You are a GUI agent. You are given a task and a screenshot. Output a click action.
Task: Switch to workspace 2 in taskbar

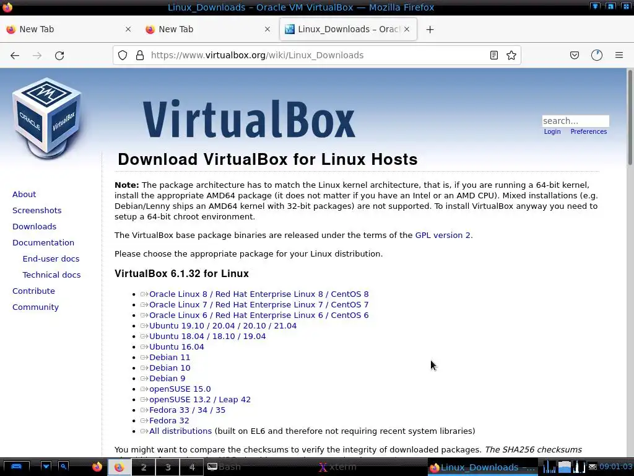(144, 467)
